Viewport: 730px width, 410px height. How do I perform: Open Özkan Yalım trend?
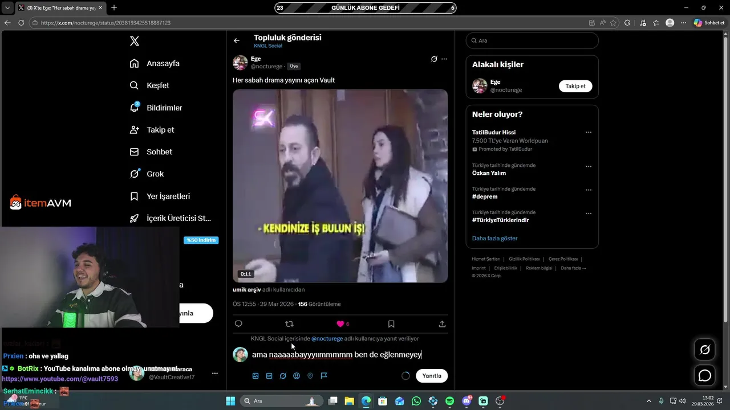[489, 173]
